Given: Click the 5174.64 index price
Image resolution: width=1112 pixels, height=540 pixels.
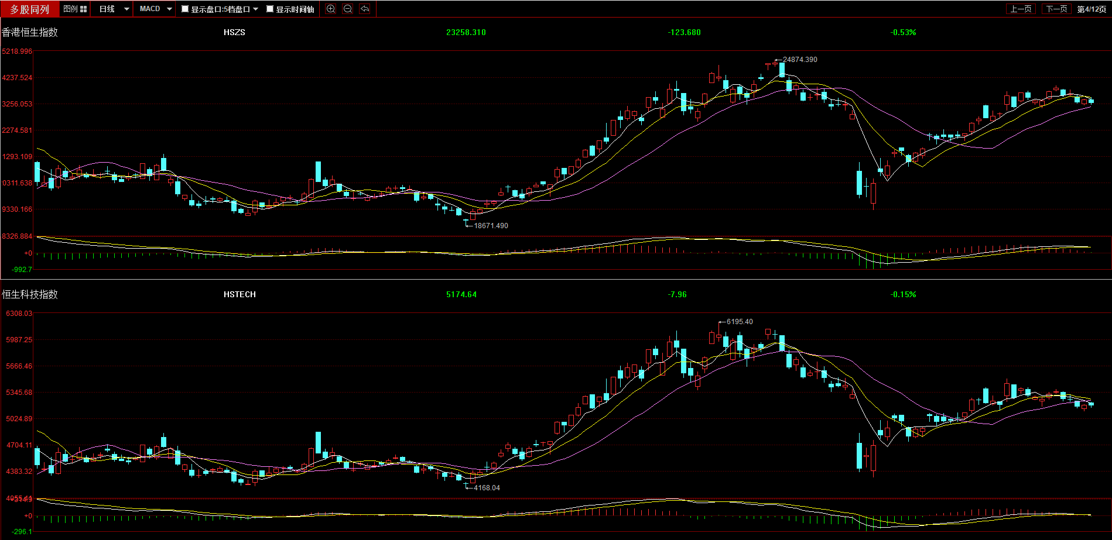Looking at the screenshot, I should (461, 294).
